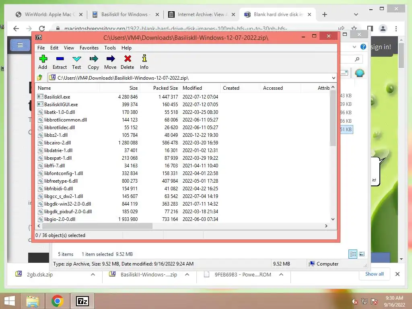Viewport: 412px width, 309px height.
Task: Open the File menu
Action: 41,48
